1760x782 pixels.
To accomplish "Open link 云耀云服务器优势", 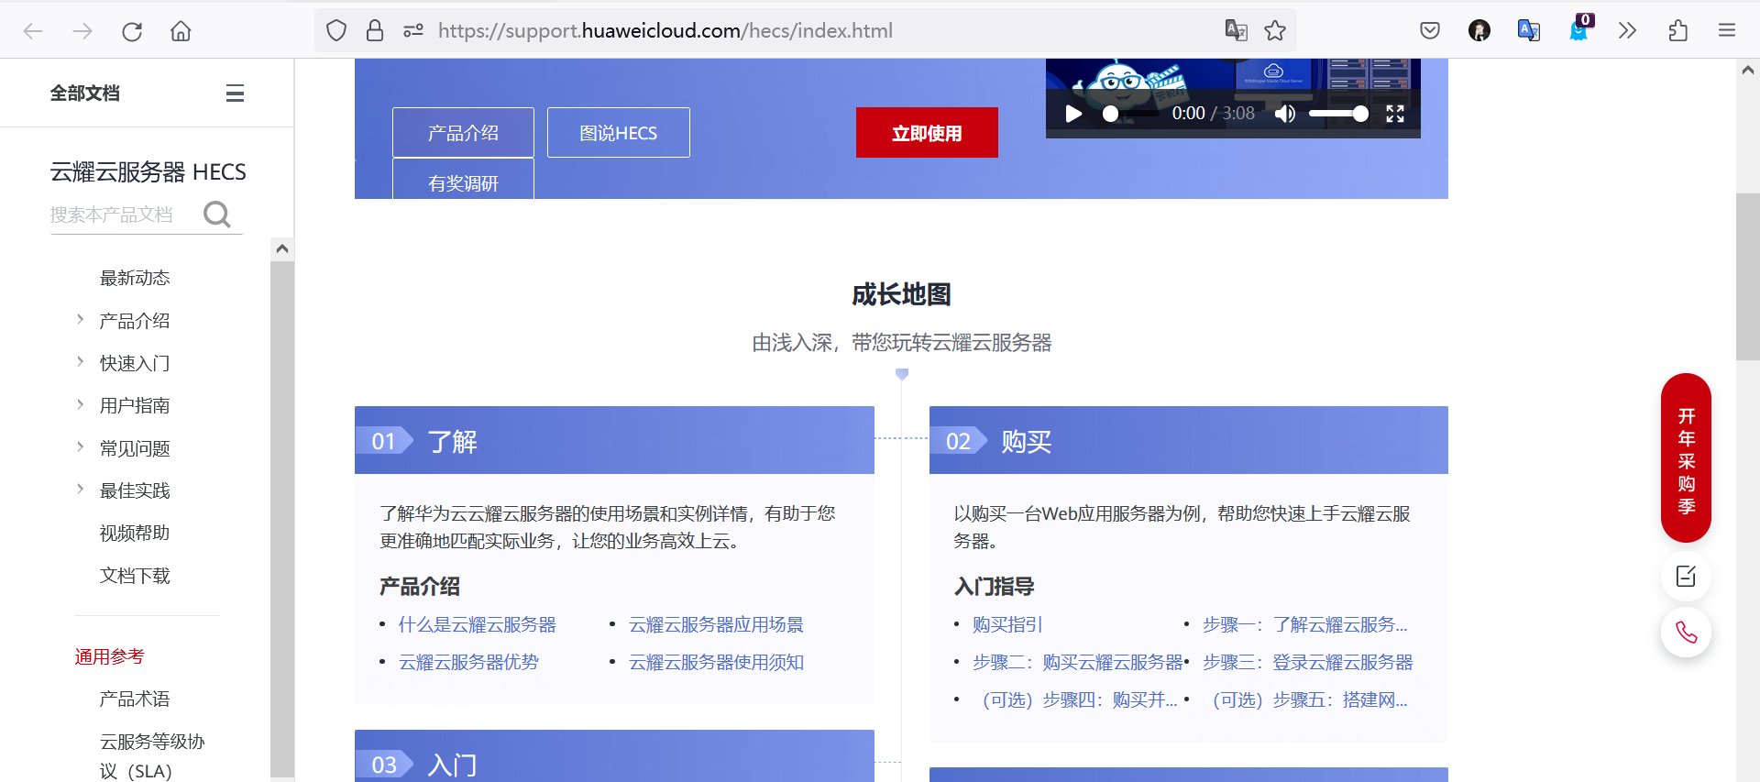I will (x=468, y=662).
